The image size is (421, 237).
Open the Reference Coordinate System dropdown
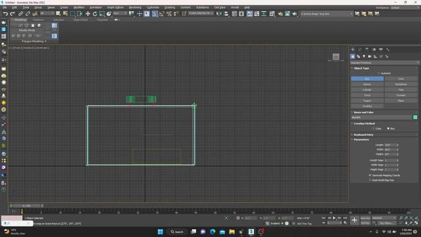(120, 13)
